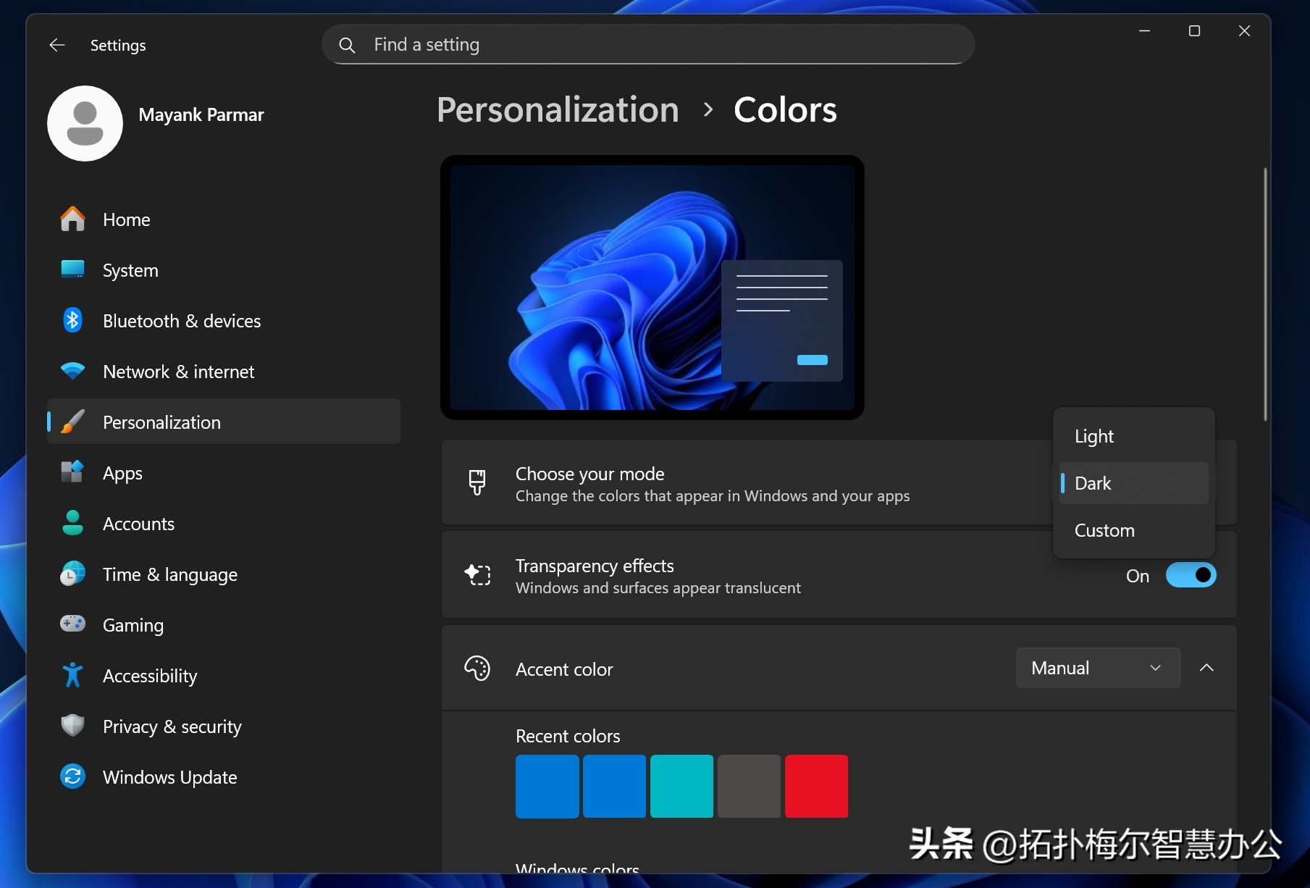
Task: Go back using the back arrow
Action: [x=57, y=46]
